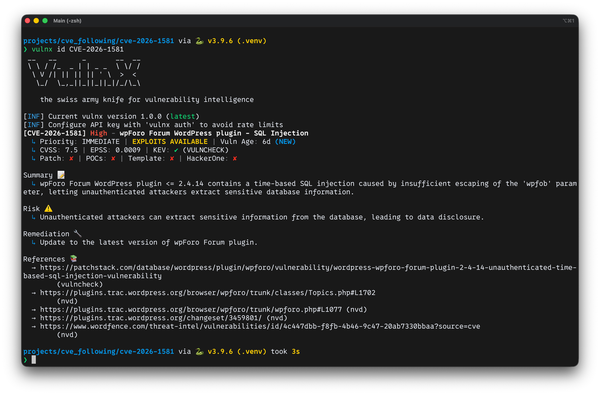Click the red 'High' severity label
The image size is (600, 395).
coord(98,133)
